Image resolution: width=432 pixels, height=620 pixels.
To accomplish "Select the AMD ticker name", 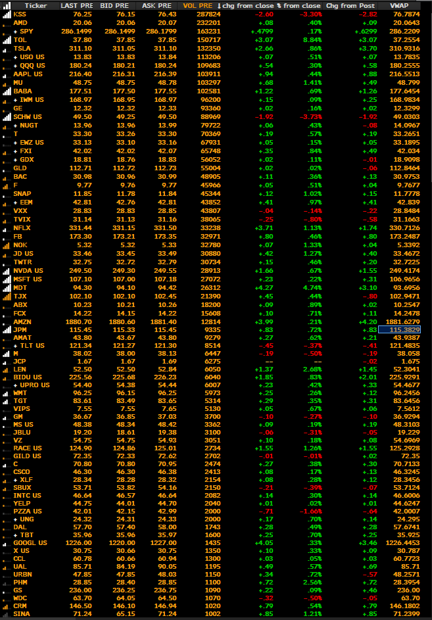I will click(19, 23).
